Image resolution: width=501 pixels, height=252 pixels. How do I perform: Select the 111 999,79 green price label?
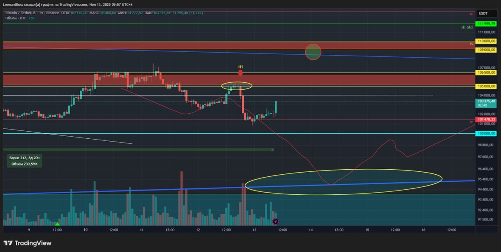(486, 24)
